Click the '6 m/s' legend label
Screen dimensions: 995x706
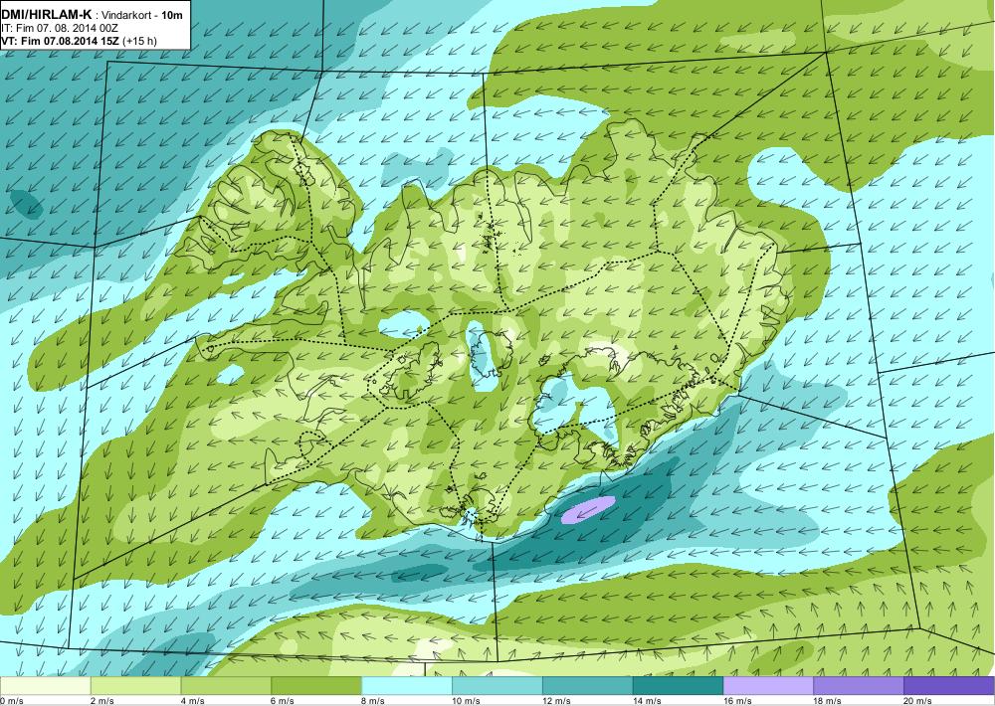(285, 700)
